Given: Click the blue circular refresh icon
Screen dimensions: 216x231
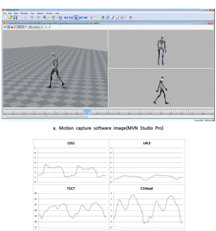Looking at the screenshot, I should click(60, 18).
